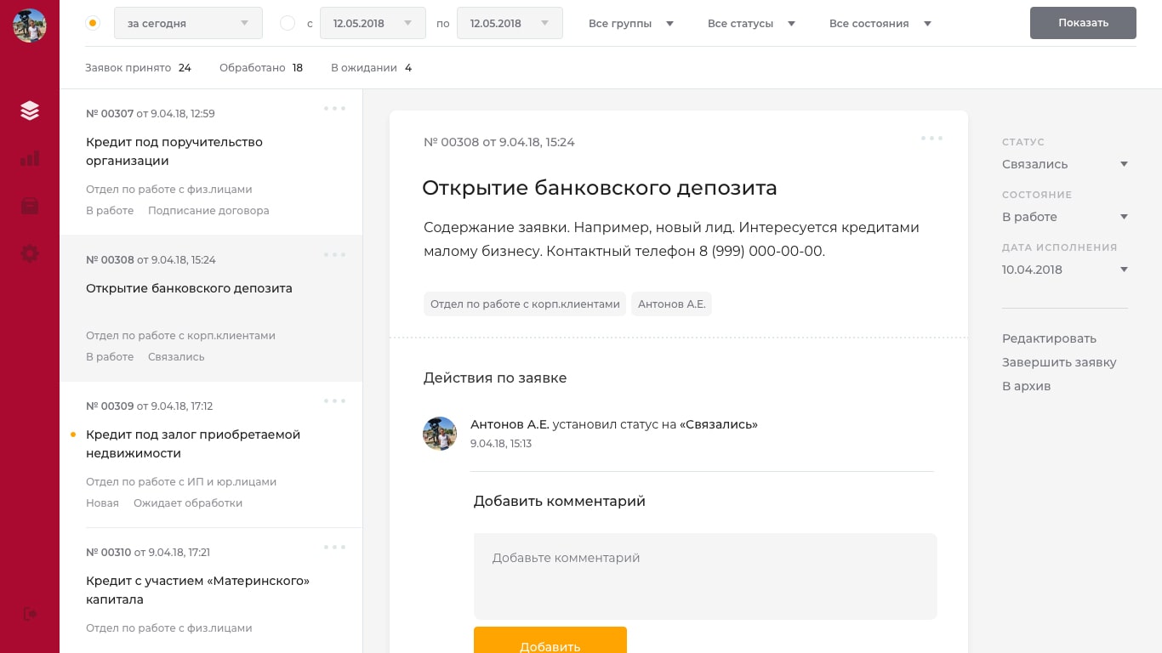Open three-dot menu for request № 00309

tap(334, 401)
